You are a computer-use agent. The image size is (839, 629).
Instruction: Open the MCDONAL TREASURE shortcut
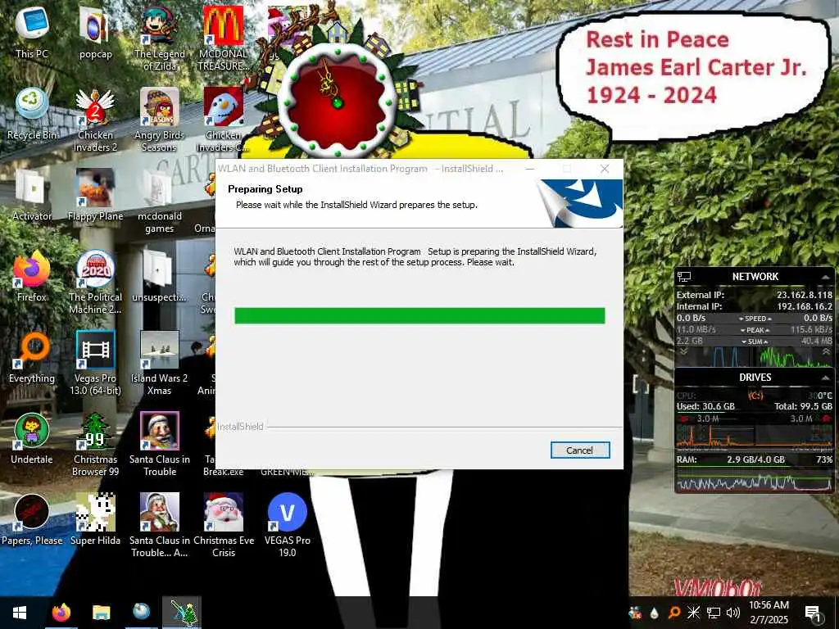click(x=223, y=38)
